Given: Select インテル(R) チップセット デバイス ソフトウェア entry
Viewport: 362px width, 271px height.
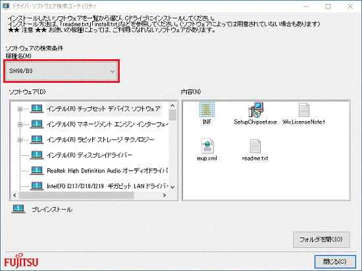Looking at the screenshot, I should coord(103,109).
